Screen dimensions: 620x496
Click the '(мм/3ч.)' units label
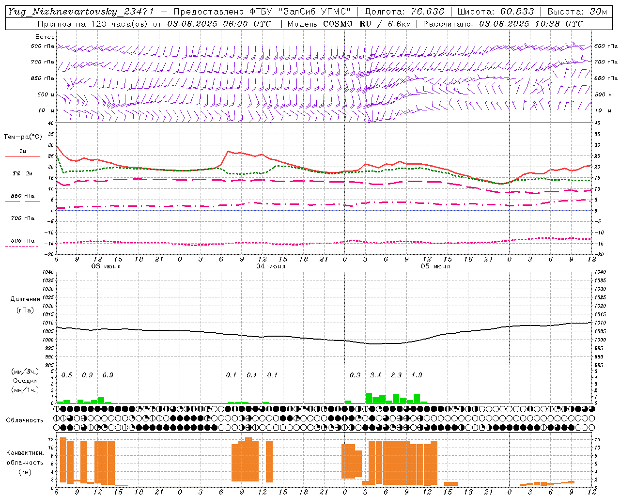(25, 372)
